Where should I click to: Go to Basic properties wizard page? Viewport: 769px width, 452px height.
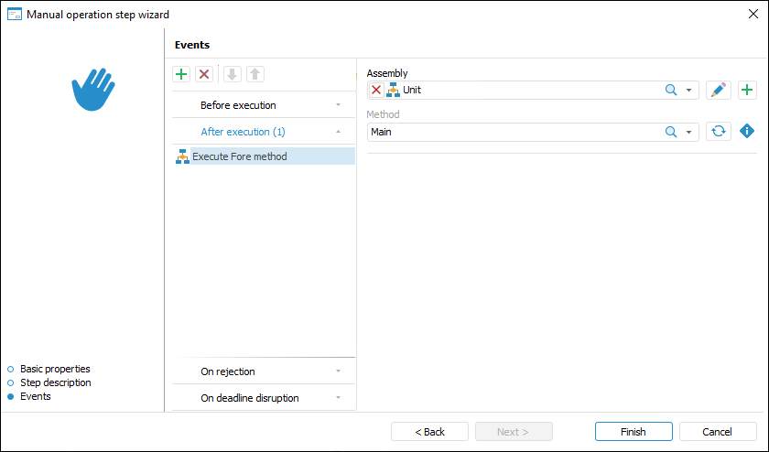[55, 369]
